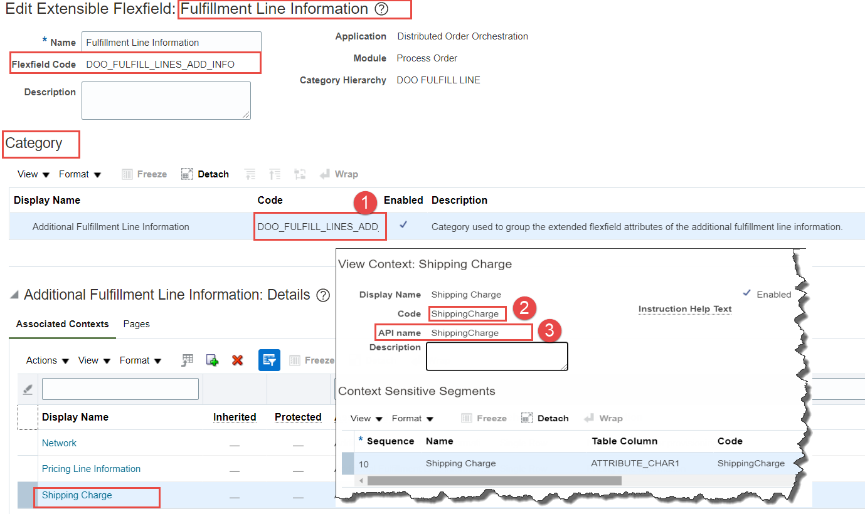Open the Format menu in Category toolbar
The height and width of the screenshot is (514, 865).
[80, 174]
